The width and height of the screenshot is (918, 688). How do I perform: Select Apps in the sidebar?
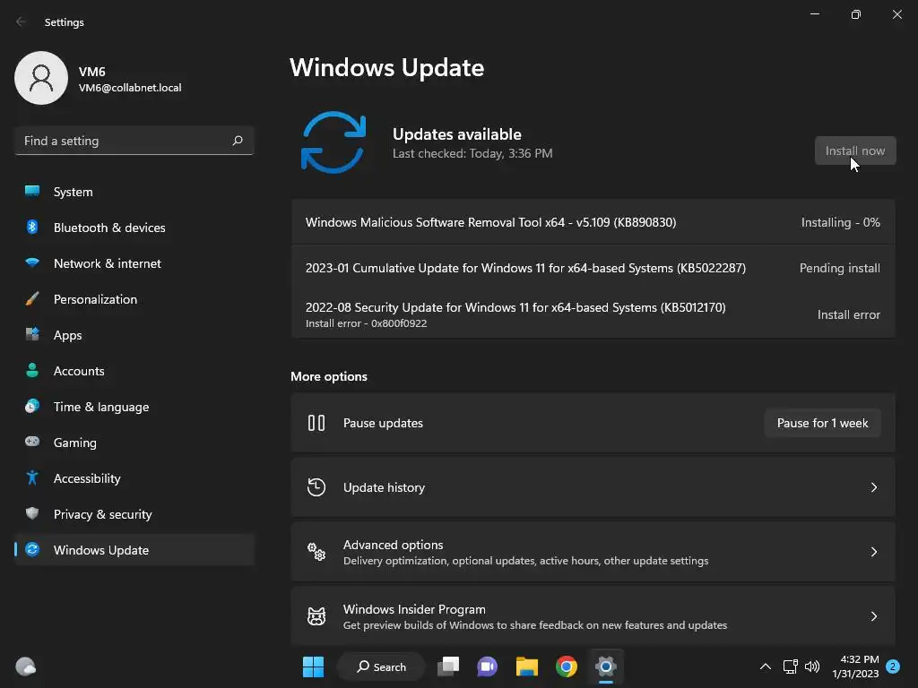point(134,335)
